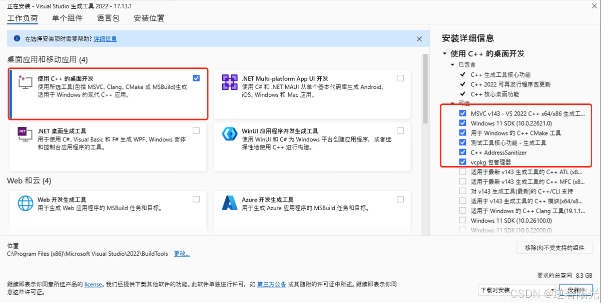Click the .NET Multi-platform App UI icon
Image resolution: width=601 pixels, height=303 pixels.
[229, 82]
